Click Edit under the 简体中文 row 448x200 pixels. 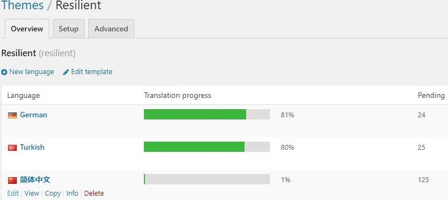pos(13,193)
